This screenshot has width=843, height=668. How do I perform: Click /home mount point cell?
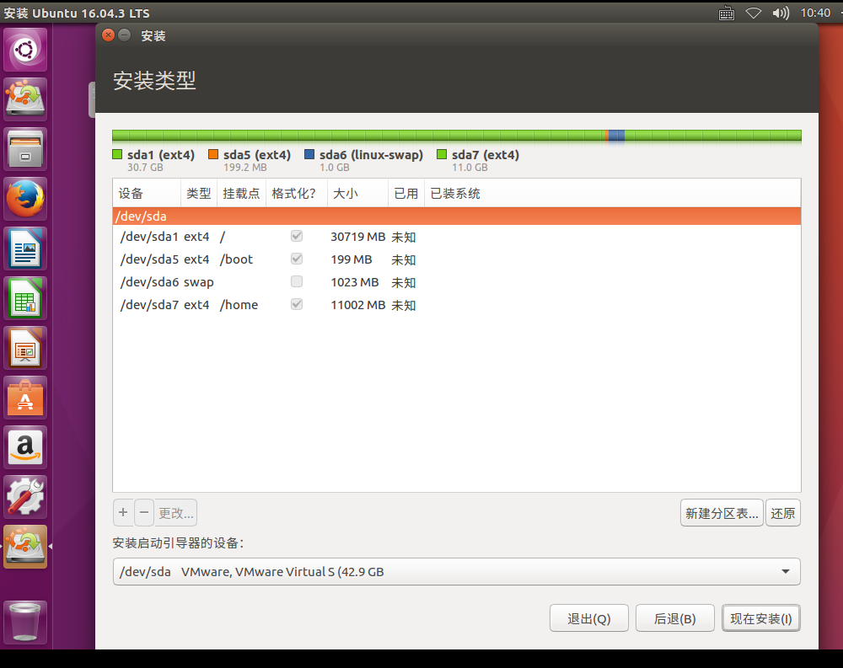[x=239, y=305]
